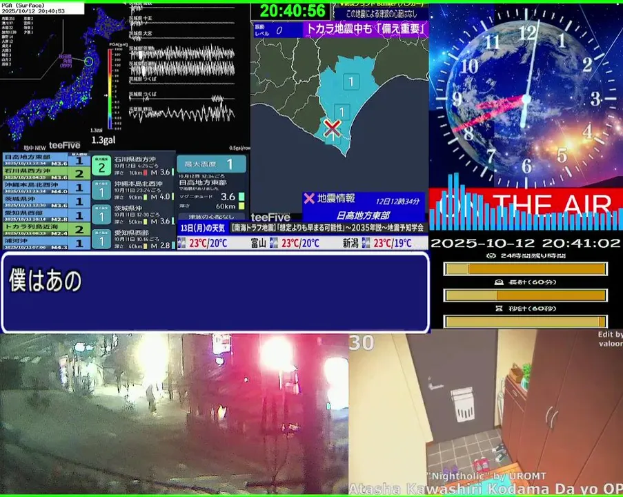This screenshot has width=623, height=497.
Task: Click the マグニチュード 3.6 value in details
Action: [x=228, y=197]
